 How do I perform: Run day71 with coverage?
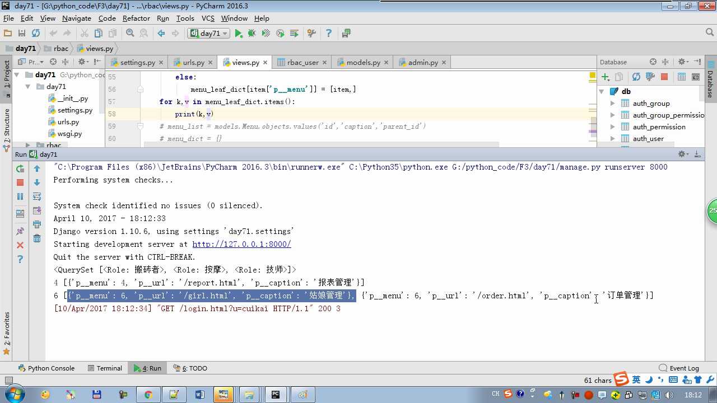tap(266, 34)
